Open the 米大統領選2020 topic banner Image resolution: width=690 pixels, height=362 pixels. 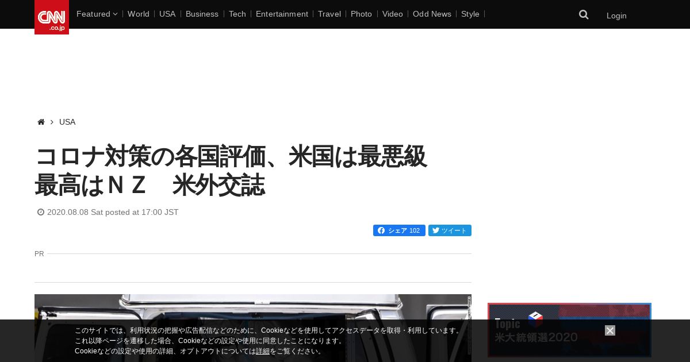[x=569, y=330]
